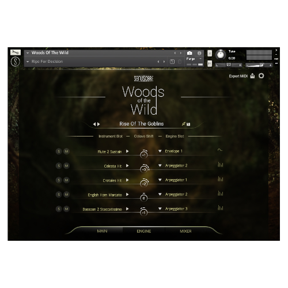Browse instruments with arrow next to Crotales Hit
288x288 pixels.
pyautogui.click(x=127, y=180)
